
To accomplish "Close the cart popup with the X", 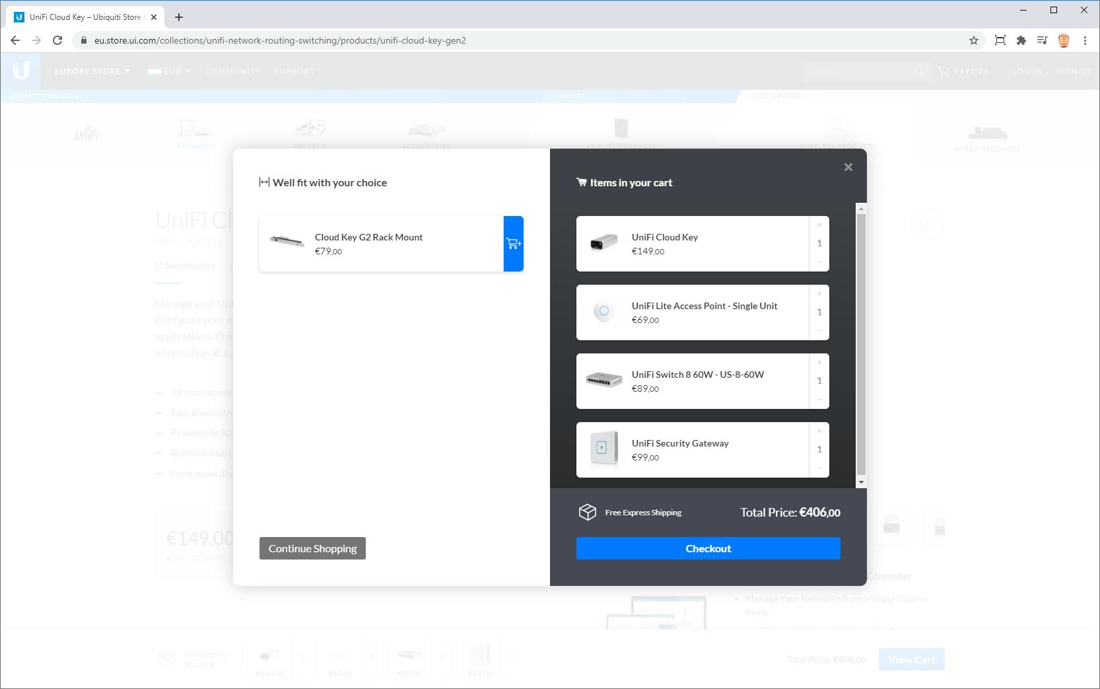I will click(x=848, y=167).
